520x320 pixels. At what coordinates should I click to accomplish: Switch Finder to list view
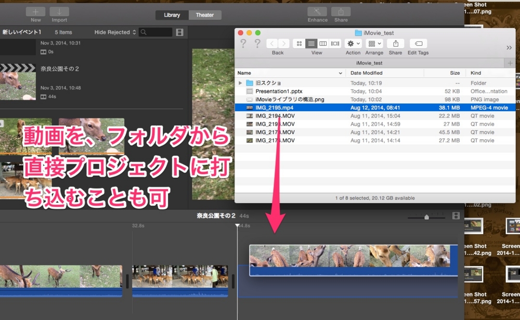pyautogui.click(x=310, y=43)
